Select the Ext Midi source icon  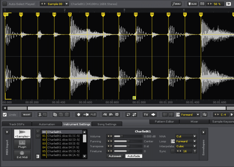(22, 155)
